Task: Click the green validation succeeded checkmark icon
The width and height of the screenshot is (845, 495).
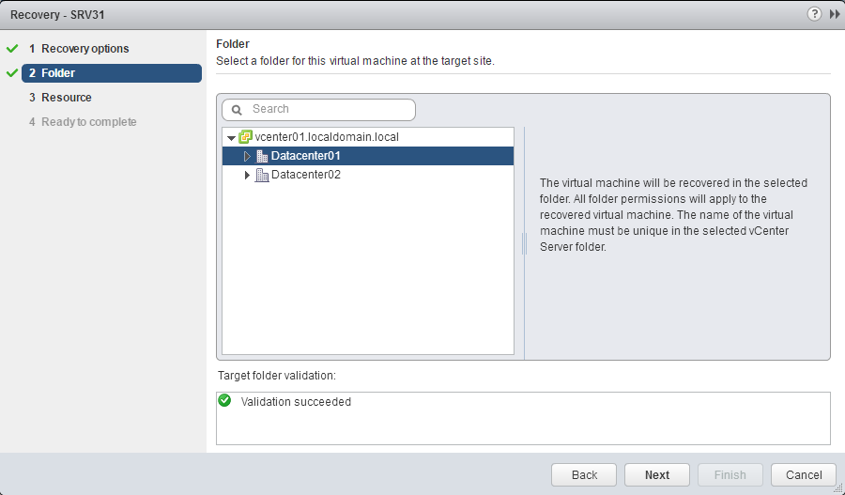Action: point(224,401)
